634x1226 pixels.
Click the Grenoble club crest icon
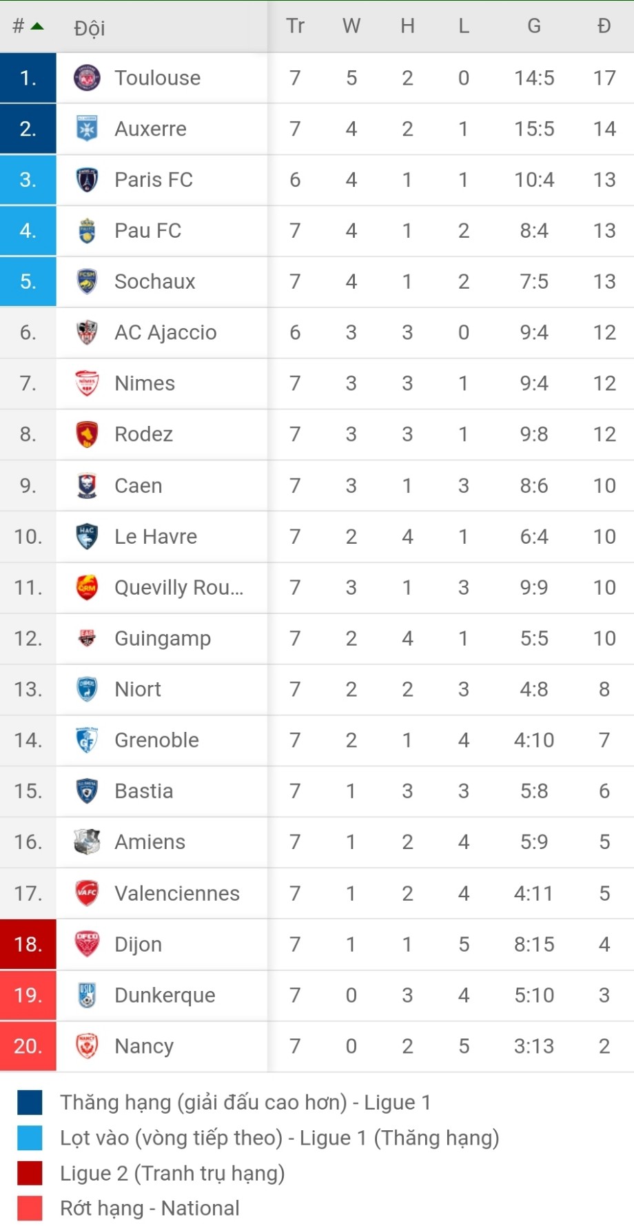[87, 740]
